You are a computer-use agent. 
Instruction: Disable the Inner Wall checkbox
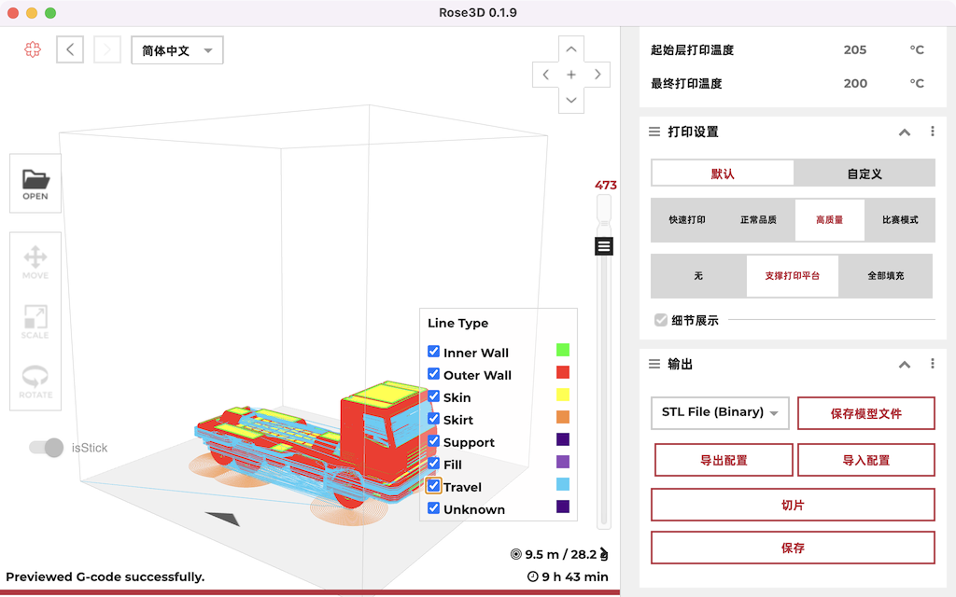coord(433,352)
